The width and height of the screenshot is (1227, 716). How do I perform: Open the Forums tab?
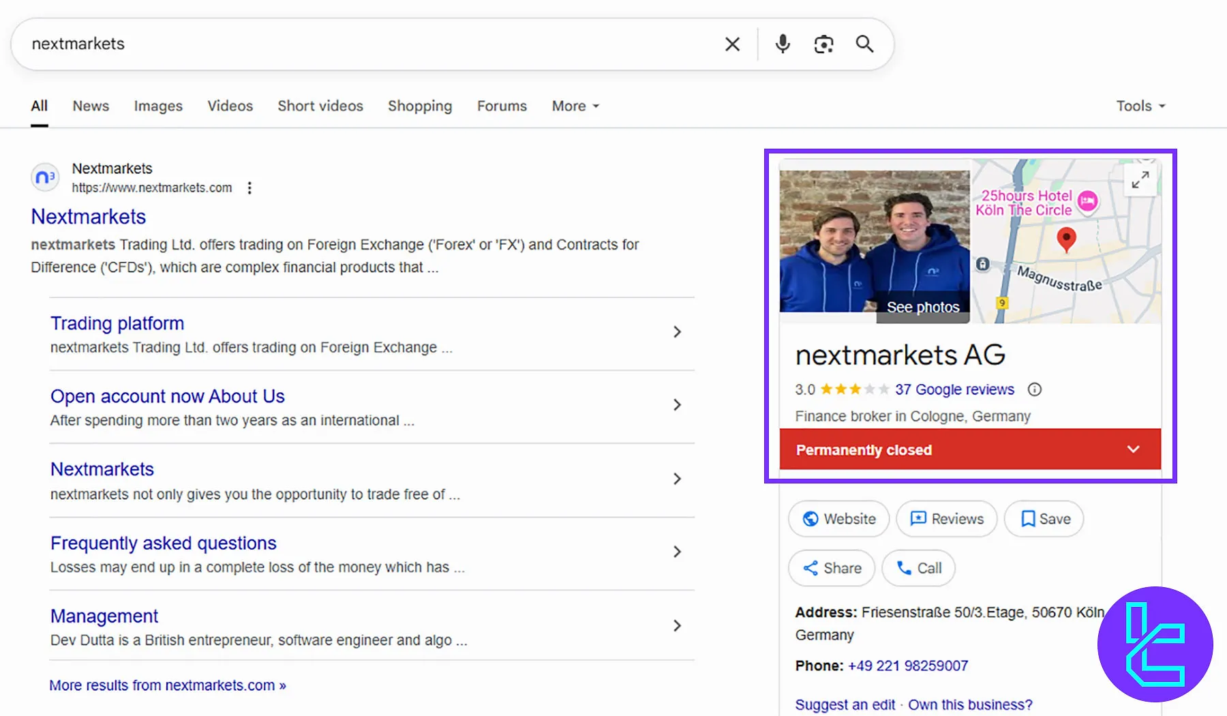click(x=502, y=106)
